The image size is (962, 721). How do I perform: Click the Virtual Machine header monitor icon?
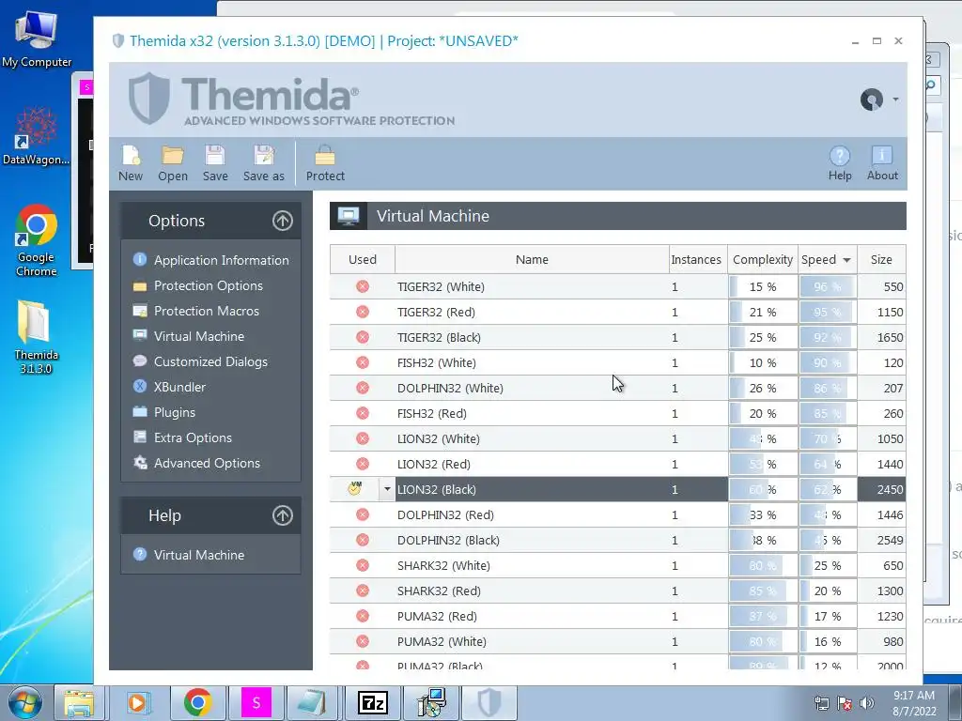coord(349,216)
